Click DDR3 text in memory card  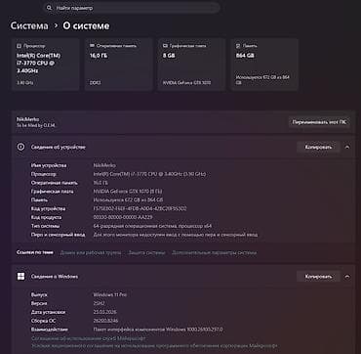[x=96, y=83]
